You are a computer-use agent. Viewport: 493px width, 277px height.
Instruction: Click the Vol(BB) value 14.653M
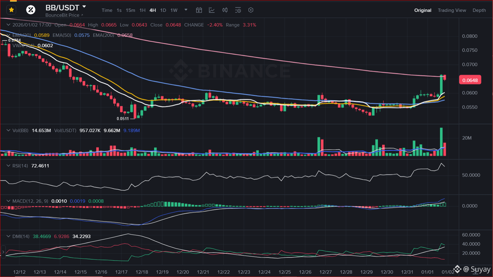point(41,131)
